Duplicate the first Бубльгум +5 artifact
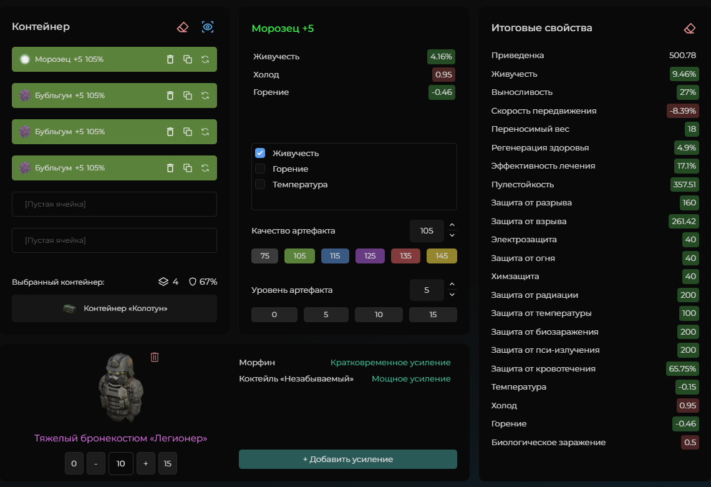 tap(188, 96)
